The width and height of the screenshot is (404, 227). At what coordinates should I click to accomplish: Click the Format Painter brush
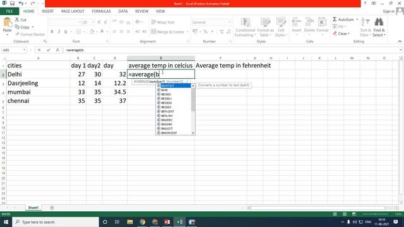pyautogui.click(x=30, y=34)
